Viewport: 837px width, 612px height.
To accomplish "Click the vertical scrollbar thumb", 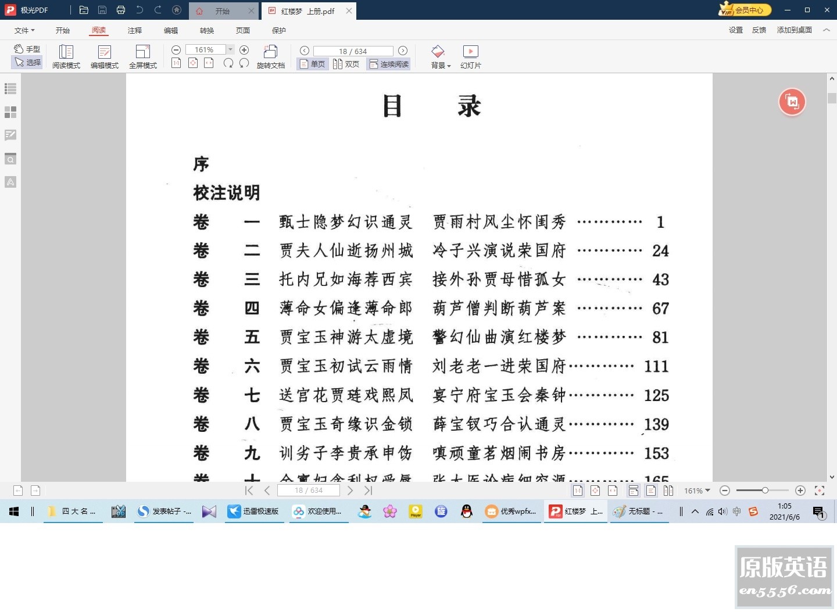I will tap(832, 98).
